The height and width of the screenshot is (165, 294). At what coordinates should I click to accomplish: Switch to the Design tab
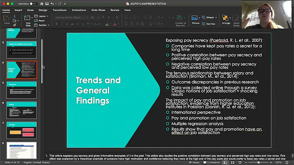click(43, 10)
